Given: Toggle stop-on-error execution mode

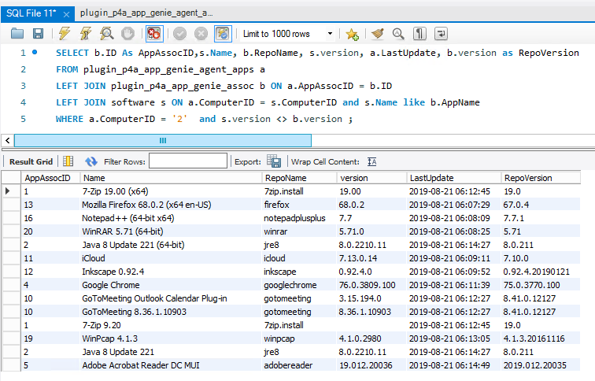Looking at the screenshot, I should [154, 34].
